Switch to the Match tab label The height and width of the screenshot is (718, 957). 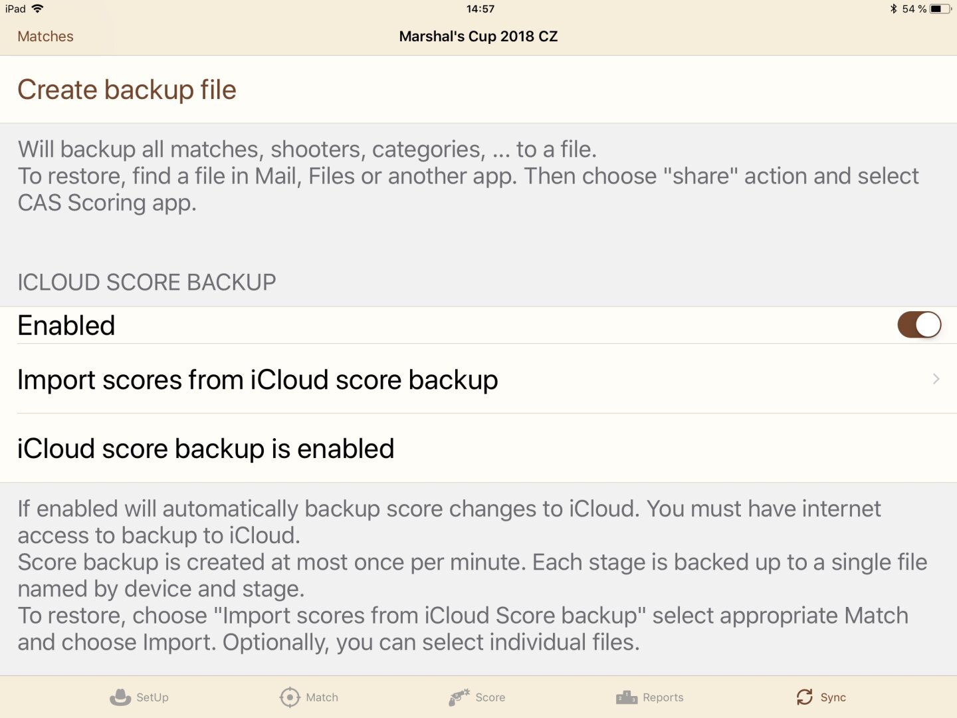322,697
